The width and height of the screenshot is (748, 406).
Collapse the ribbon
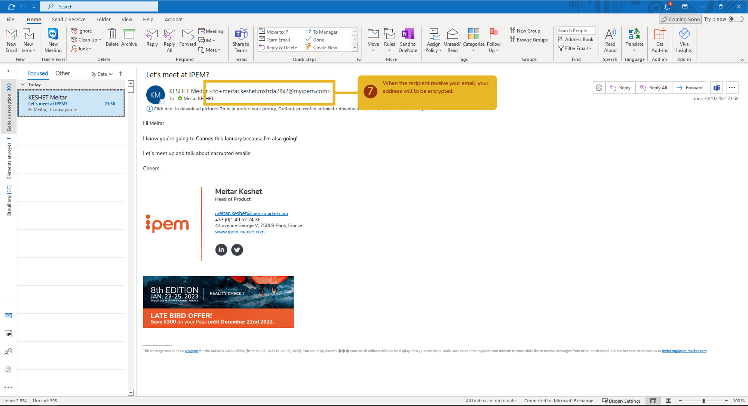point(742,60)
